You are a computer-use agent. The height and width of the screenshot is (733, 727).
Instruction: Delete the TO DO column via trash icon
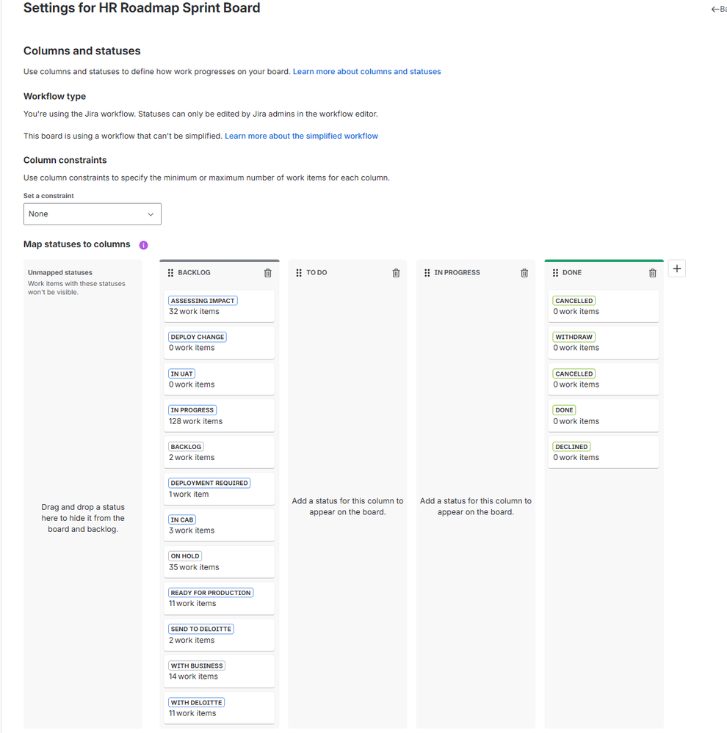[396, 272]
